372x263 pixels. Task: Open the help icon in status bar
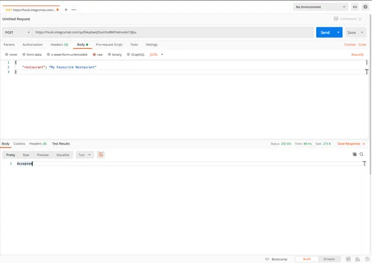tap(366, 259)
